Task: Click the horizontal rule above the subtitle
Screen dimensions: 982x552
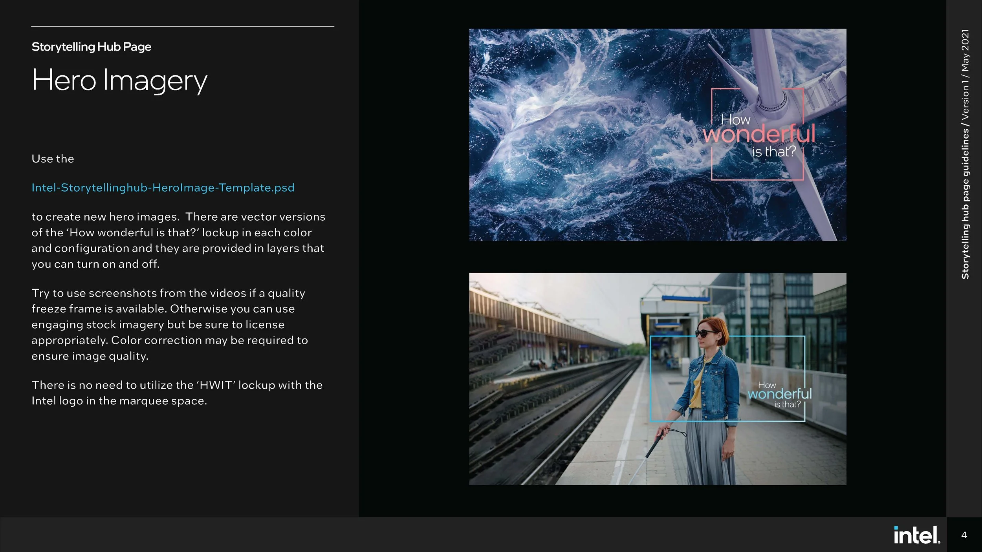Action: [183, 26]
